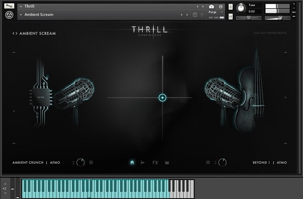Click the pitch wheel beside the keyboard
Screen dimensions: 303x199
[12, 188]
